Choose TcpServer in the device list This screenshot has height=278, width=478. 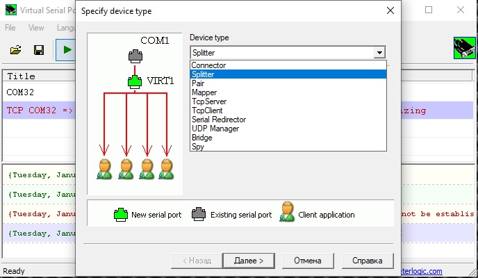(208, 101)
